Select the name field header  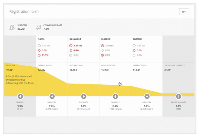[x=41, y=39]
